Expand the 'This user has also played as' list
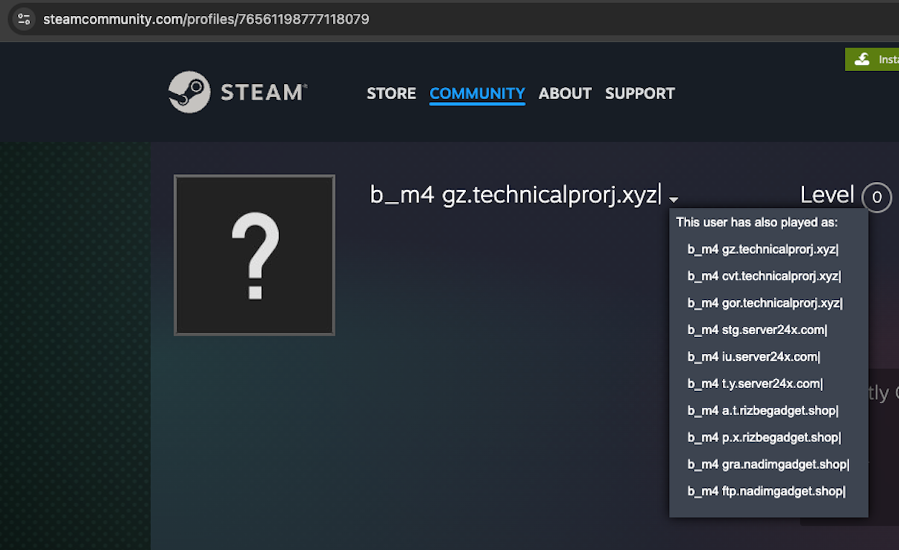 pos(673,199)
